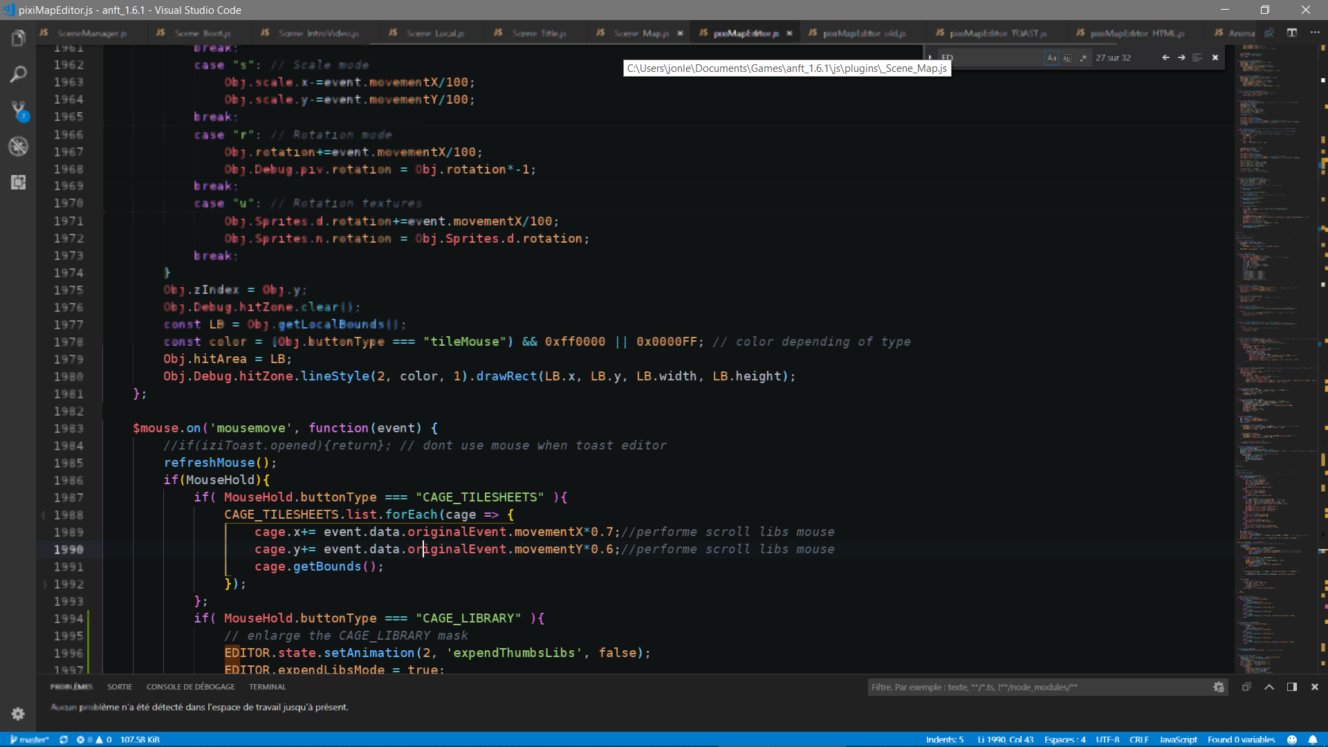The image size is (1328, 747).
Task: Open Settings via the gear icon
Action: 18,714
